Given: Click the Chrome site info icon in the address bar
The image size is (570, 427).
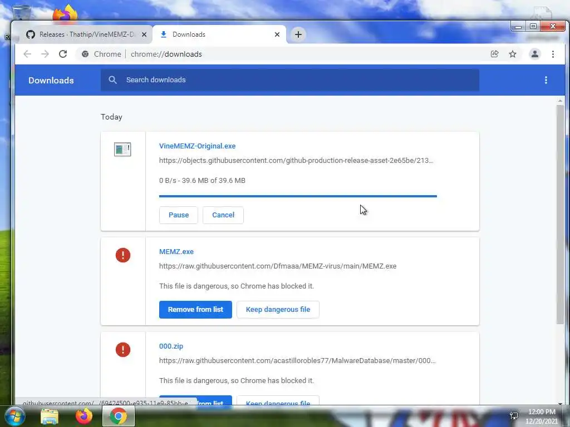Looking at the screenshot, I should (x=85, y=54).
